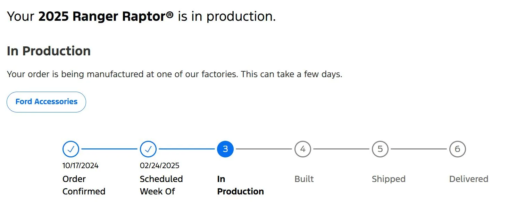Click the 2025 Ranger Raptor title text

[106, 16]
